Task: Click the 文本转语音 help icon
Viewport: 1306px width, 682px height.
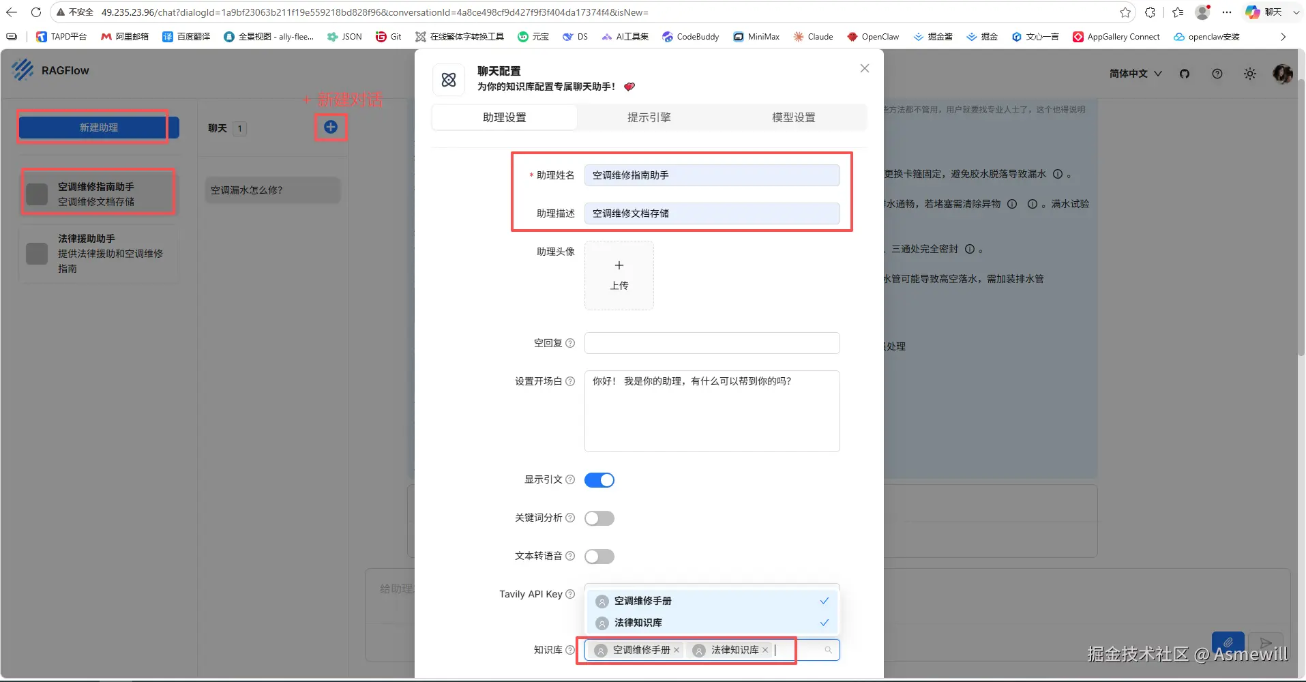Action: coord(570,556)
